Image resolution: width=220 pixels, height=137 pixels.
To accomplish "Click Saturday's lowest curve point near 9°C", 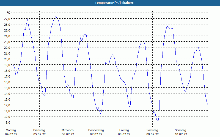I will point(157,121).
